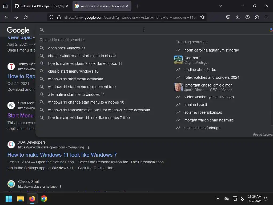Click the Dearborn city thumbnail

(x=178, y=60)
